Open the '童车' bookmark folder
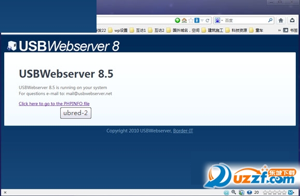This screenshot has height=196, width=300. 256,30
